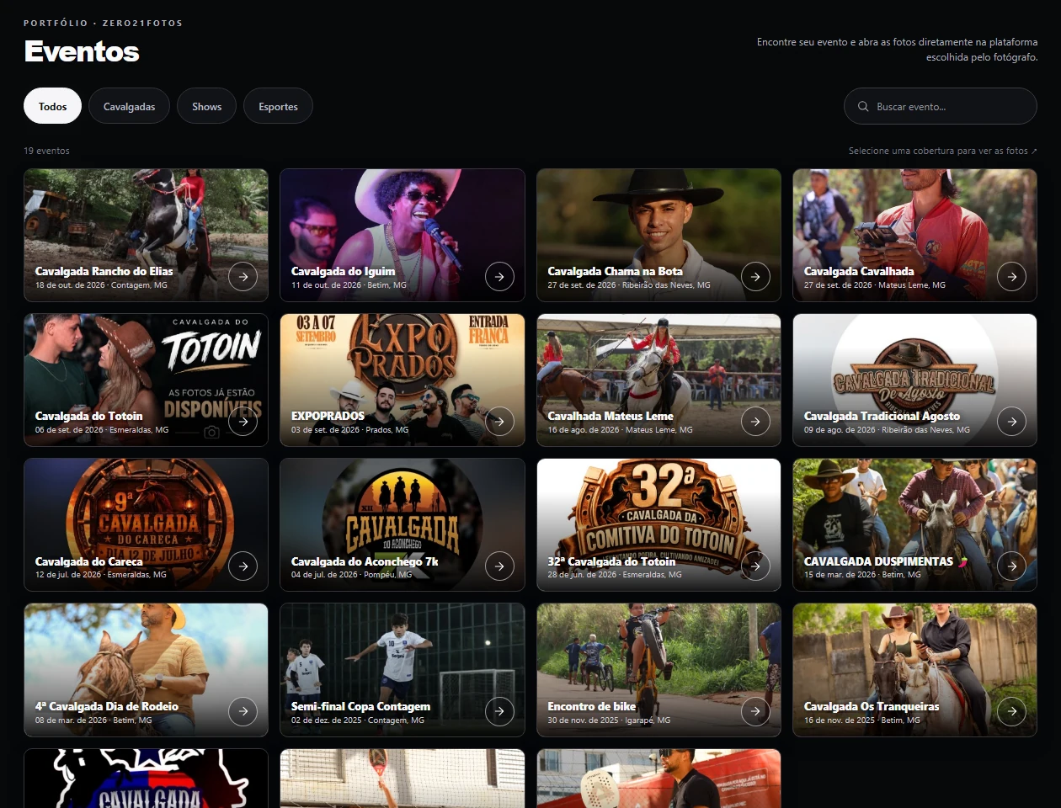This screenshot has height=808, width=1061.
Task: Open Cavalgada Rancho do Elias title link
Action: (104, 271)
